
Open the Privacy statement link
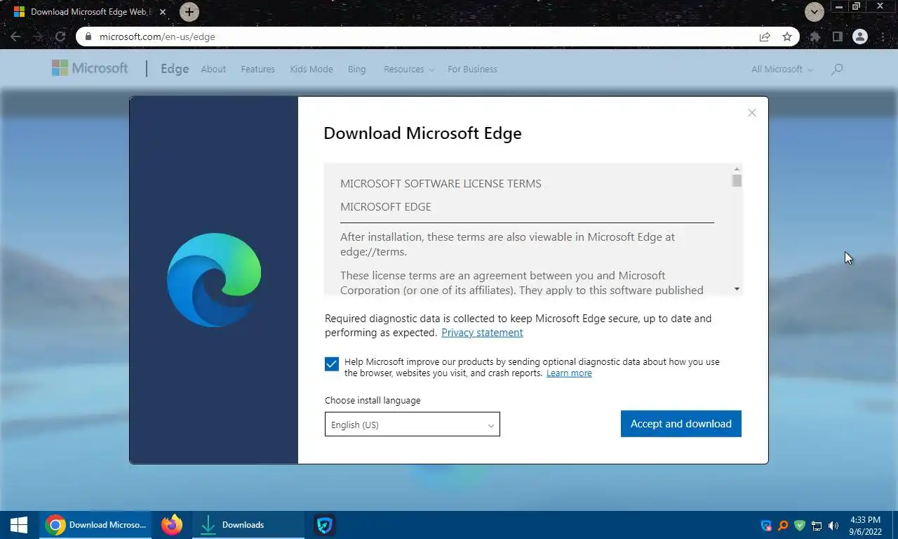coord(482,333)
